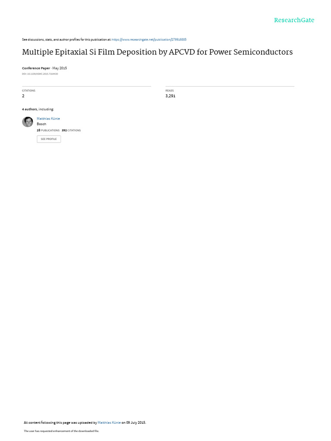
Task: Click the Reads count 3,291
Action: (170, 96)
